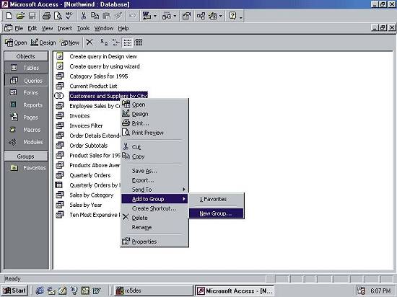397x297 pixels.
Task: Open the Insert menu
Action: tap(65, 28)
